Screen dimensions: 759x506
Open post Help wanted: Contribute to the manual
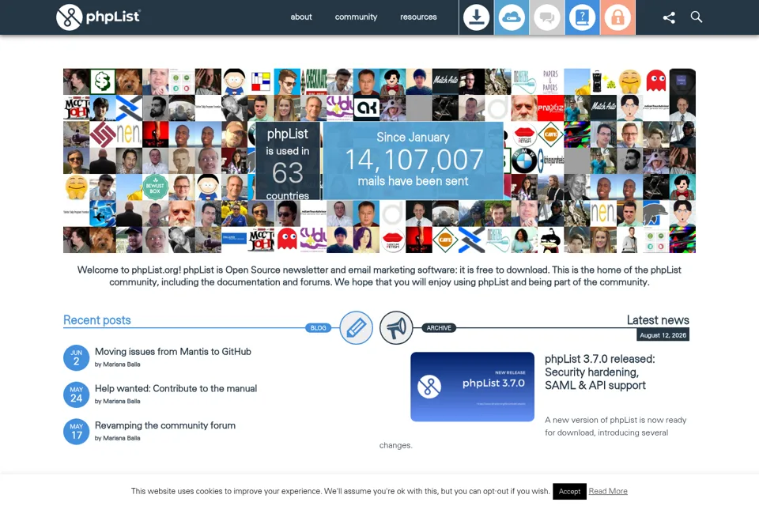point(176,388)
